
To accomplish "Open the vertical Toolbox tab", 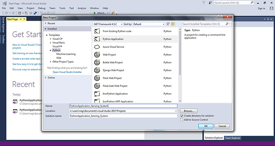I will coord(3,39).
